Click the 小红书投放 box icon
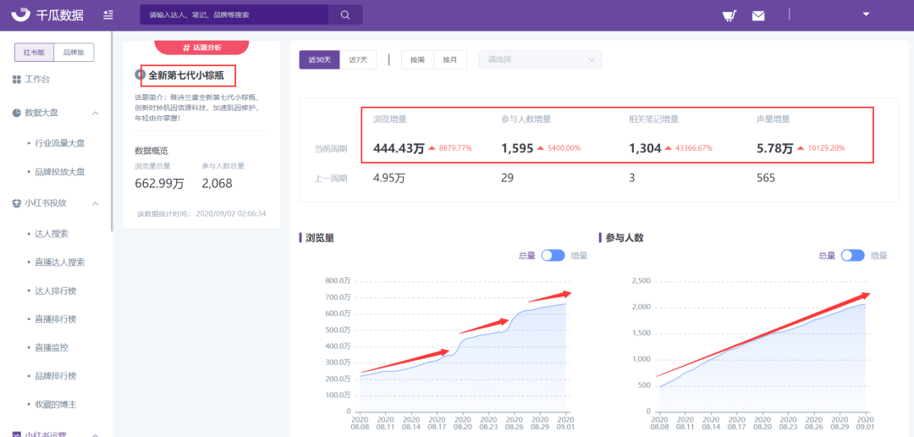 [16, 203]
